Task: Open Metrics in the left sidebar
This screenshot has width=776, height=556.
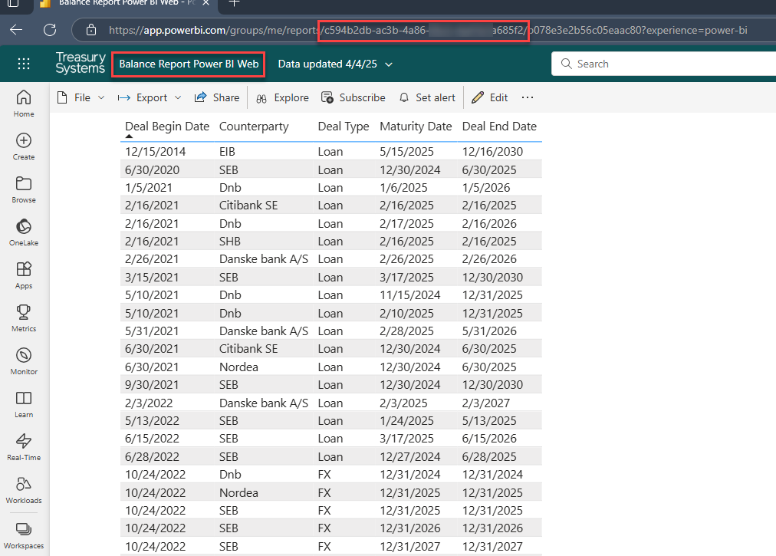Action: point(24,318)
